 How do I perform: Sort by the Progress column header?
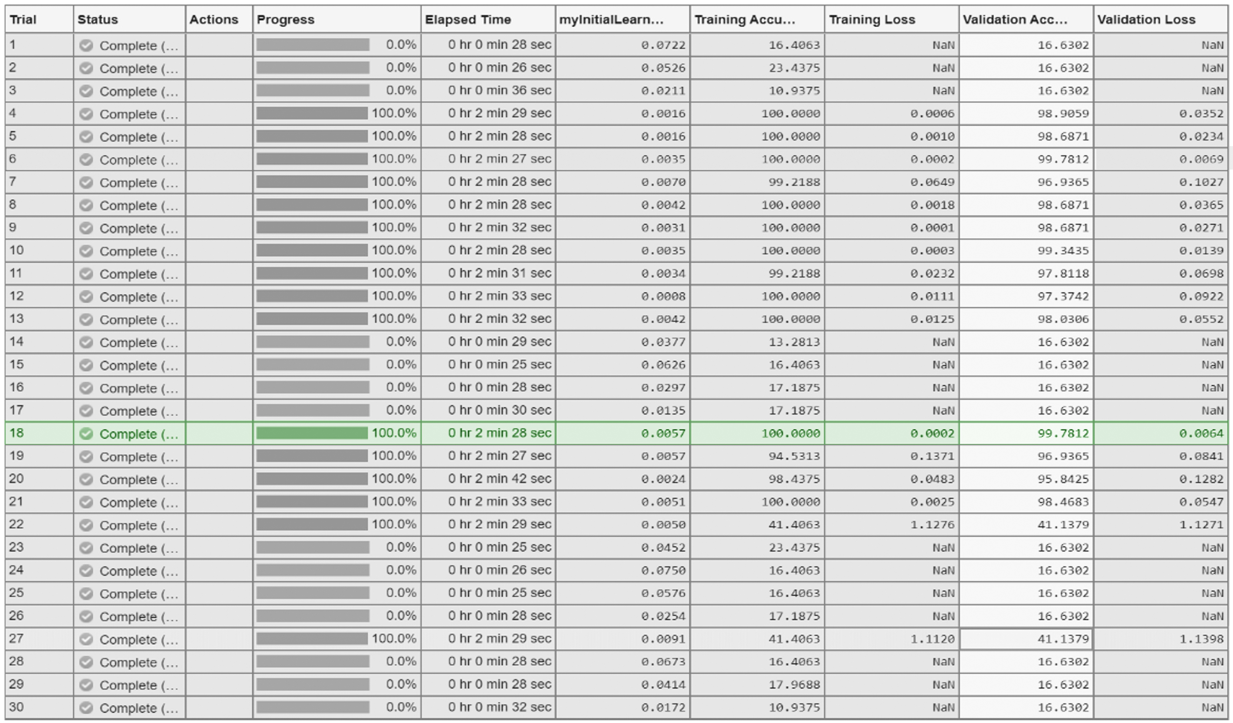pyautogui.click(x=337, y=20)
